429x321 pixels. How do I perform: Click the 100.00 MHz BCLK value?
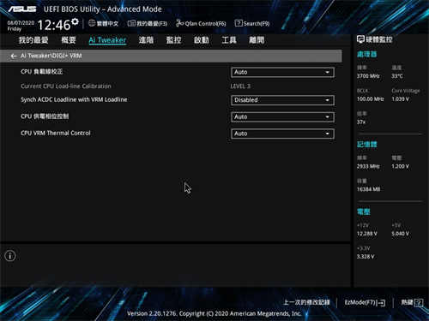[371, 99]
